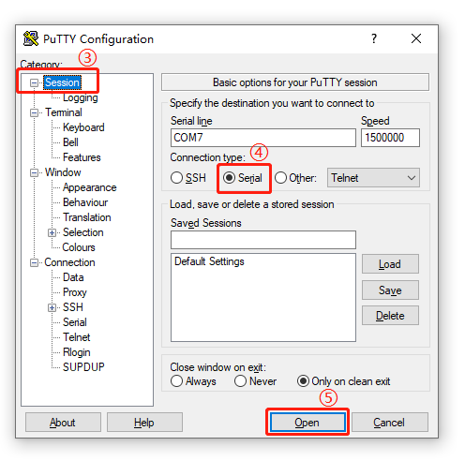Select Default Settings in sessions list
The width and height of the screenshot is (465, 461).
click(x=209, y=261)
